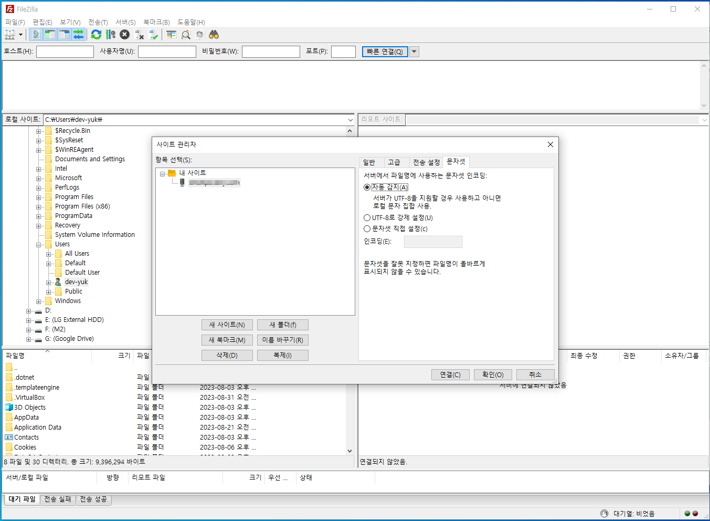The image size is (710, 521).
Task: Click the disconnect from server icon
Action: [x=139, y=35]
